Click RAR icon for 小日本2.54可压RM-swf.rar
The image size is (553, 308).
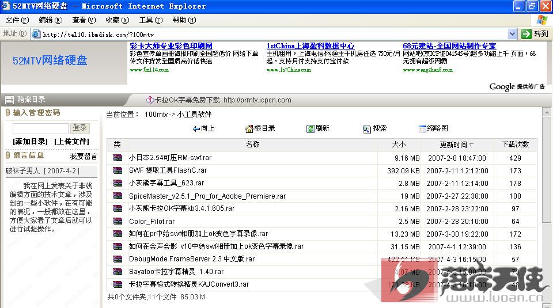[118, 158]
